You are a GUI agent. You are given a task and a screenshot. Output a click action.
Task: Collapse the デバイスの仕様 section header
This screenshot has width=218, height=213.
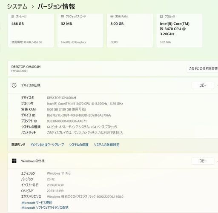113,85
